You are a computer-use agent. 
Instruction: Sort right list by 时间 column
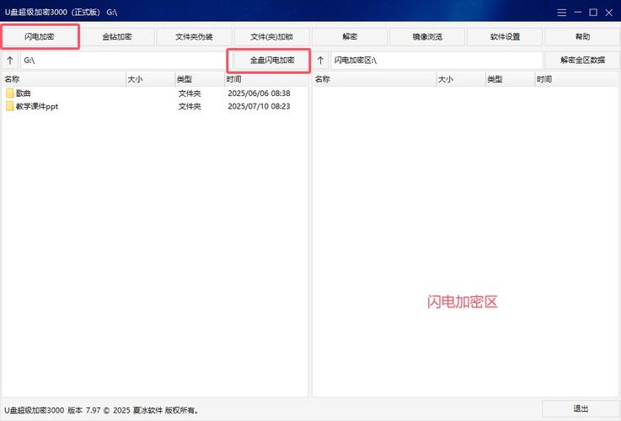point(576,79)
